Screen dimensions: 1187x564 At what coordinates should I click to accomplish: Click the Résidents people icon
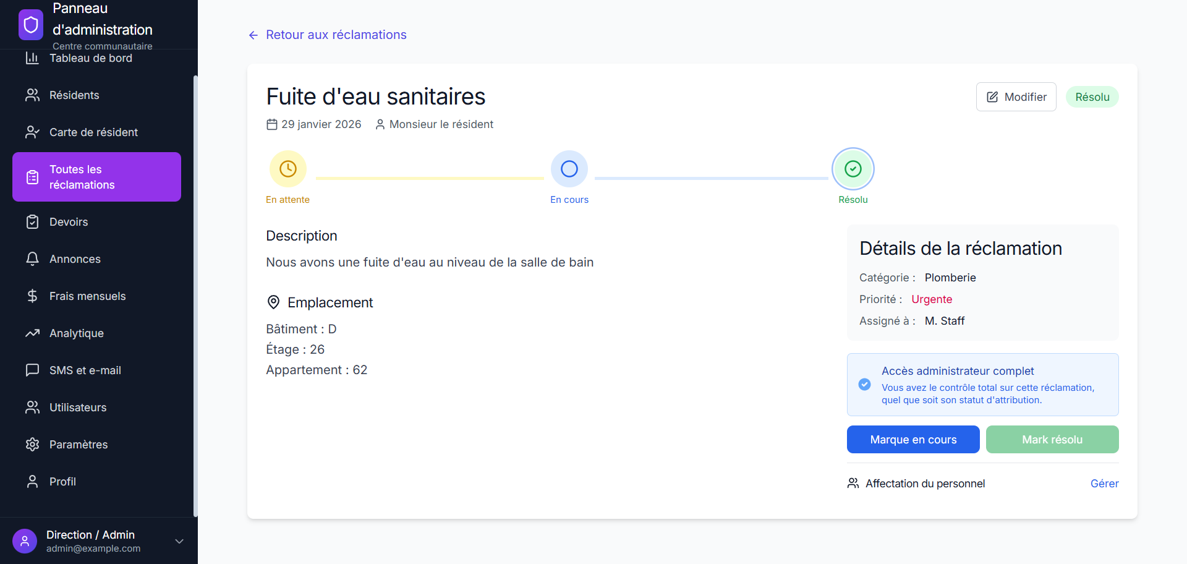pyautogui.click(x=32, y=95)
